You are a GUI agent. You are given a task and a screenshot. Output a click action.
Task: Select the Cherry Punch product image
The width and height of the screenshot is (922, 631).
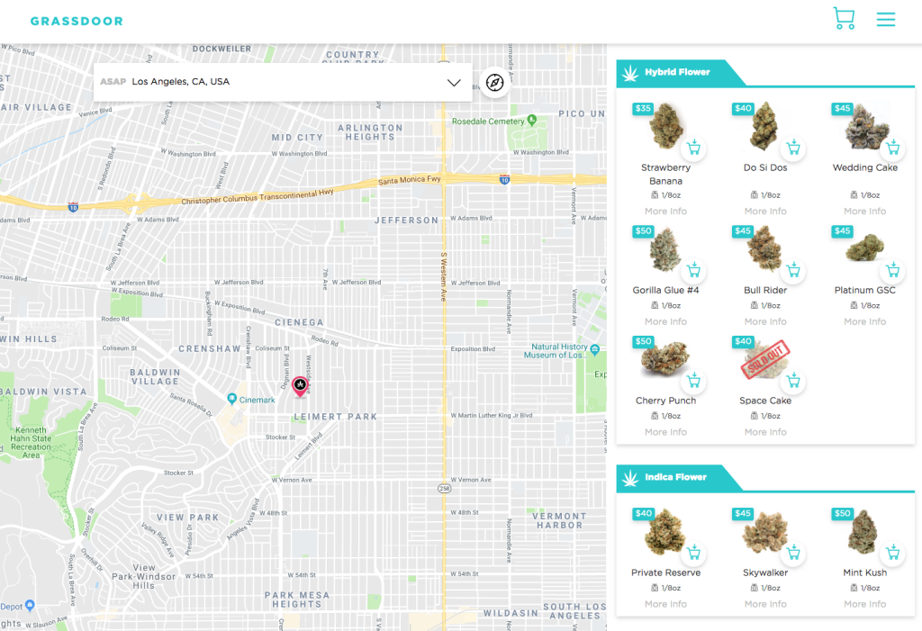point(665,357)
